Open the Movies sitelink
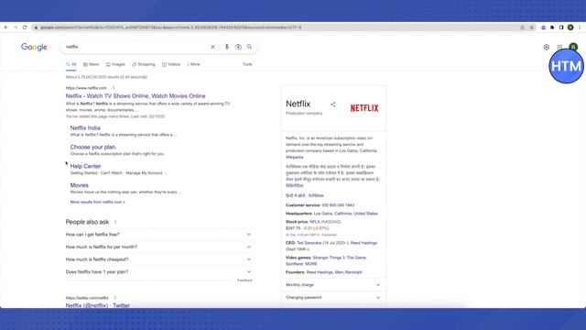The height and width of the screenshot is (330, 586). 80,185
